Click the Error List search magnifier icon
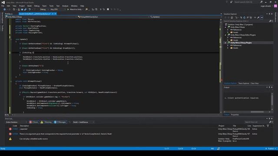The image size is (278, 156). 270,122
